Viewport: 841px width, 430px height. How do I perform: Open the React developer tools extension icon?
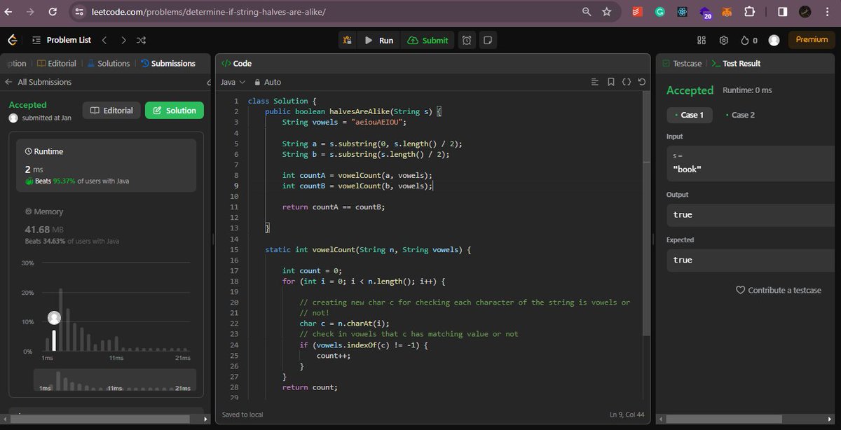682,12
